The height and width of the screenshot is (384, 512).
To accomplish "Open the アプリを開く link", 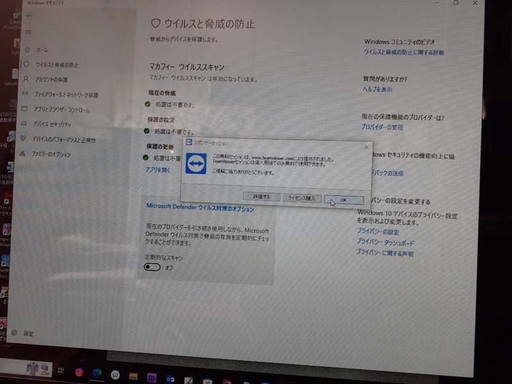I will 157,170.
